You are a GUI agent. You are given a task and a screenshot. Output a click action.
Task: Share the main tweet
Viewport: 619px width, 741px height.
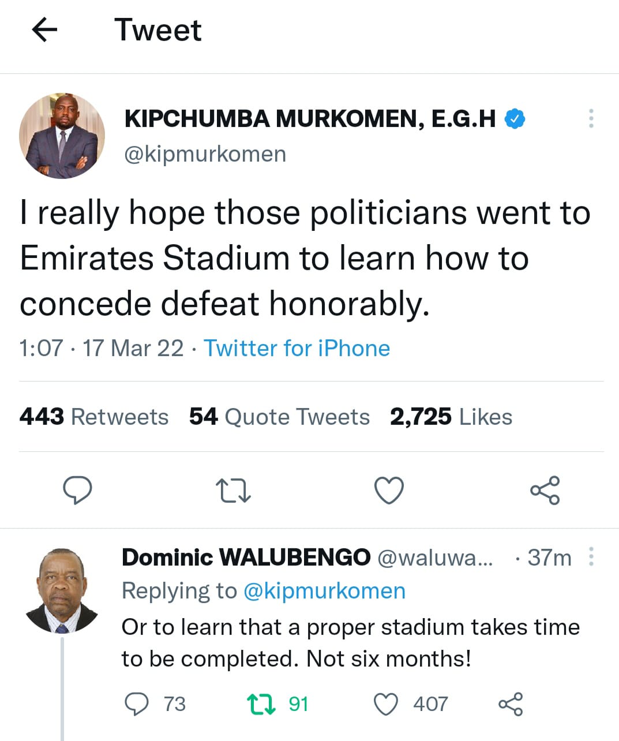point(545,491)
